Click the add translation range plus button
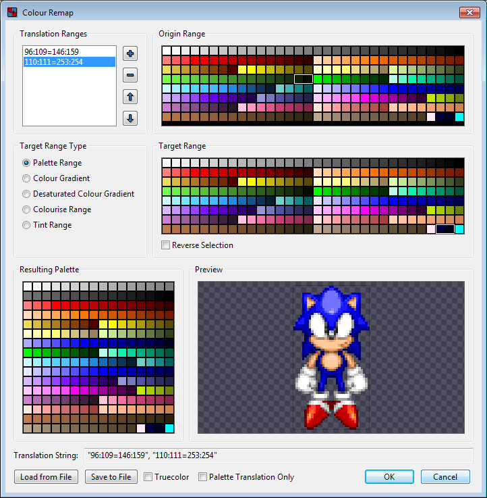487x498 pixels. pos(130,53)
